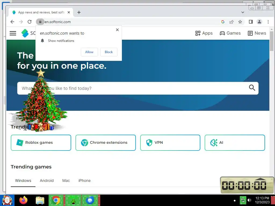275x206 pixels.
Task: Click the animated Christmas tree decoration
Action: pos(41,101)
